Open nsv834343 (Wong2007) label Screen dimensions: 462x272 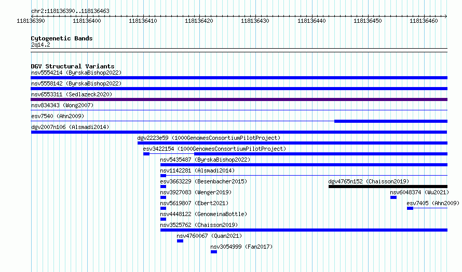[x=62, y=105]
